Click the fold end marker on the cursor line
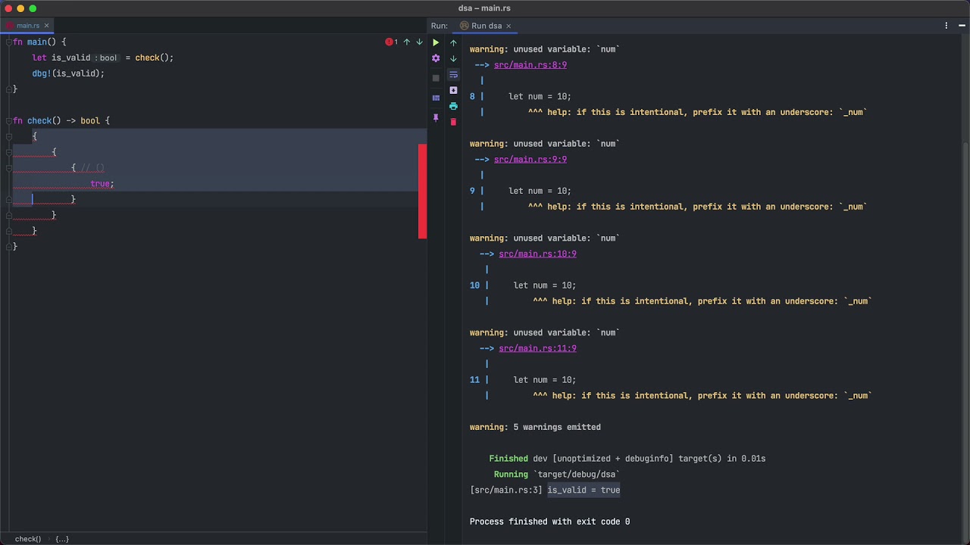The image size is (970, 545). point(8,200)
